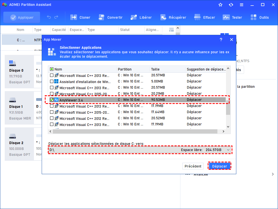Click the Déplacer button
This screenshot has width=278, height=209.
[220, 166]
